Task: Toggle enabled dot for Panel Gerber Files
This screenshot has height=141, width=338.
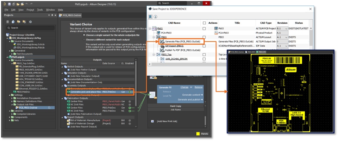Action: 130,101
